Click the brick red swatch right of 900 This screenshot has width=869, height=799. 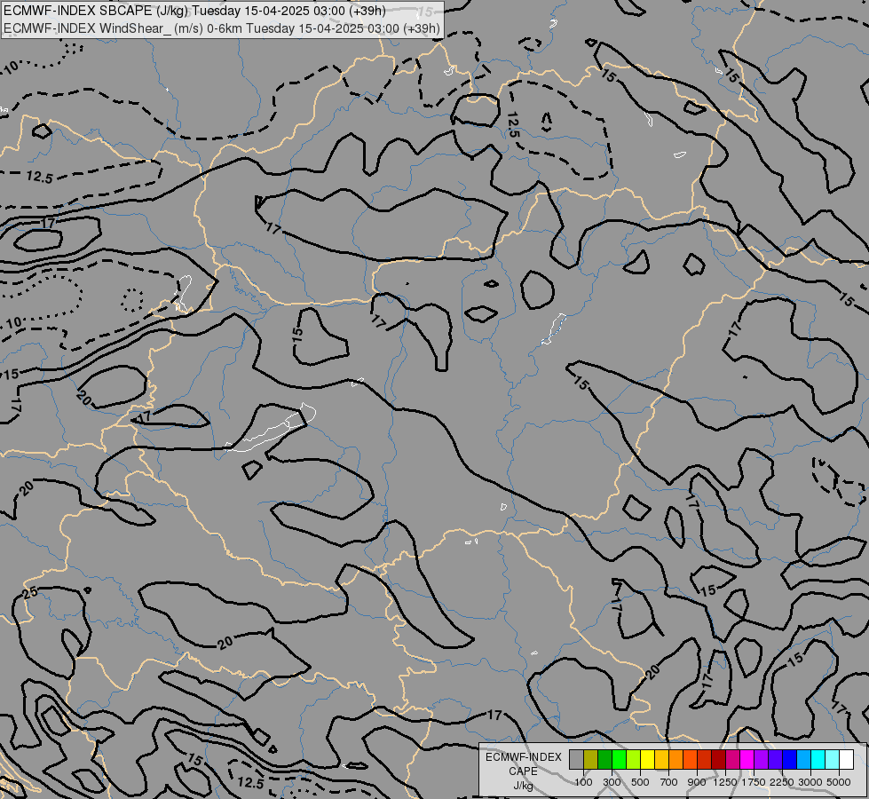point(705,760)
